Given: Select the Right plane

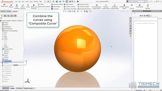Looking at the screenshot, I should [5, 37].
